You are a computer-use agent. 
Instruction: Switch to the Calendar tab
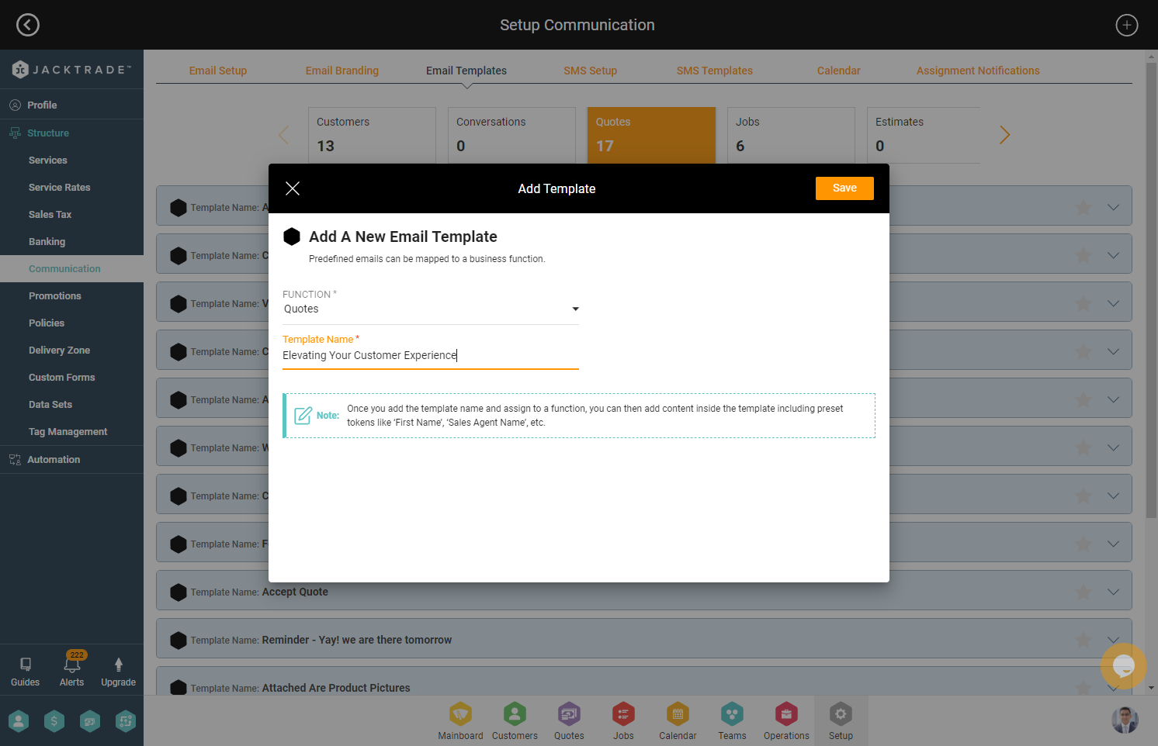click(x=839, y=71)
